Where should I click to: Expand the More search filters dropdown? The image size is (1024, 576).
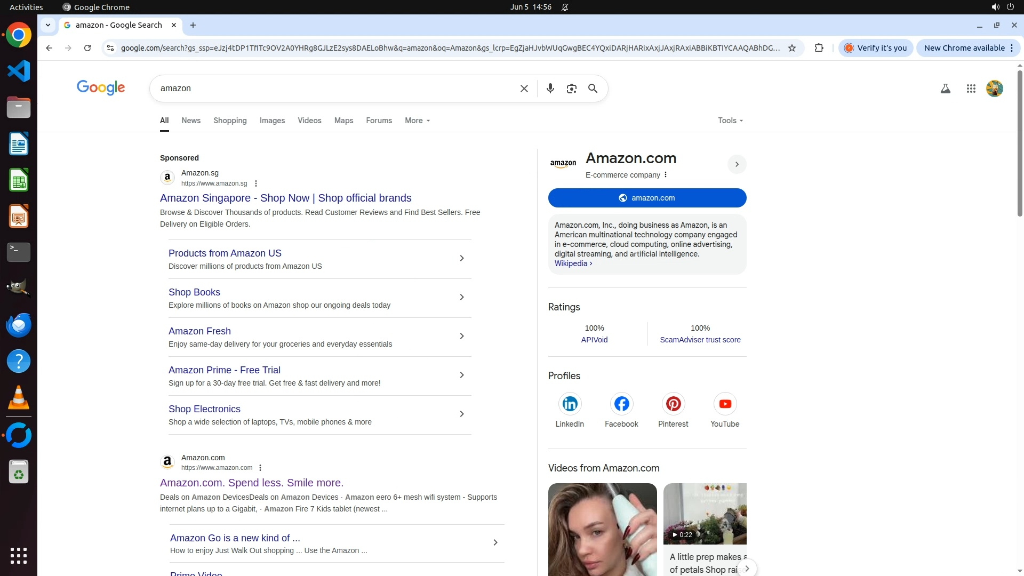(x=417, y=121)
